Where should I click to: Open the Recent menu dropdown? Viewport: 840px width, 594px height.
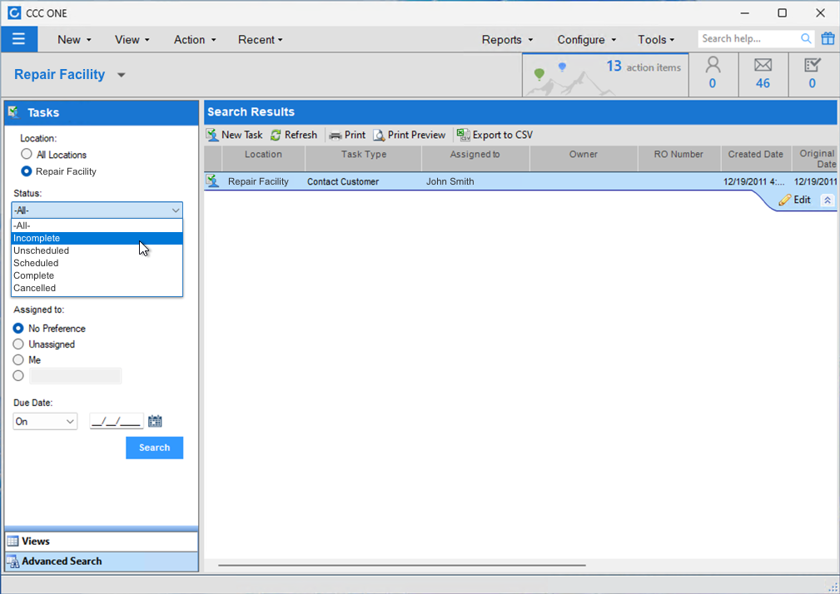(x=261, y=40)
